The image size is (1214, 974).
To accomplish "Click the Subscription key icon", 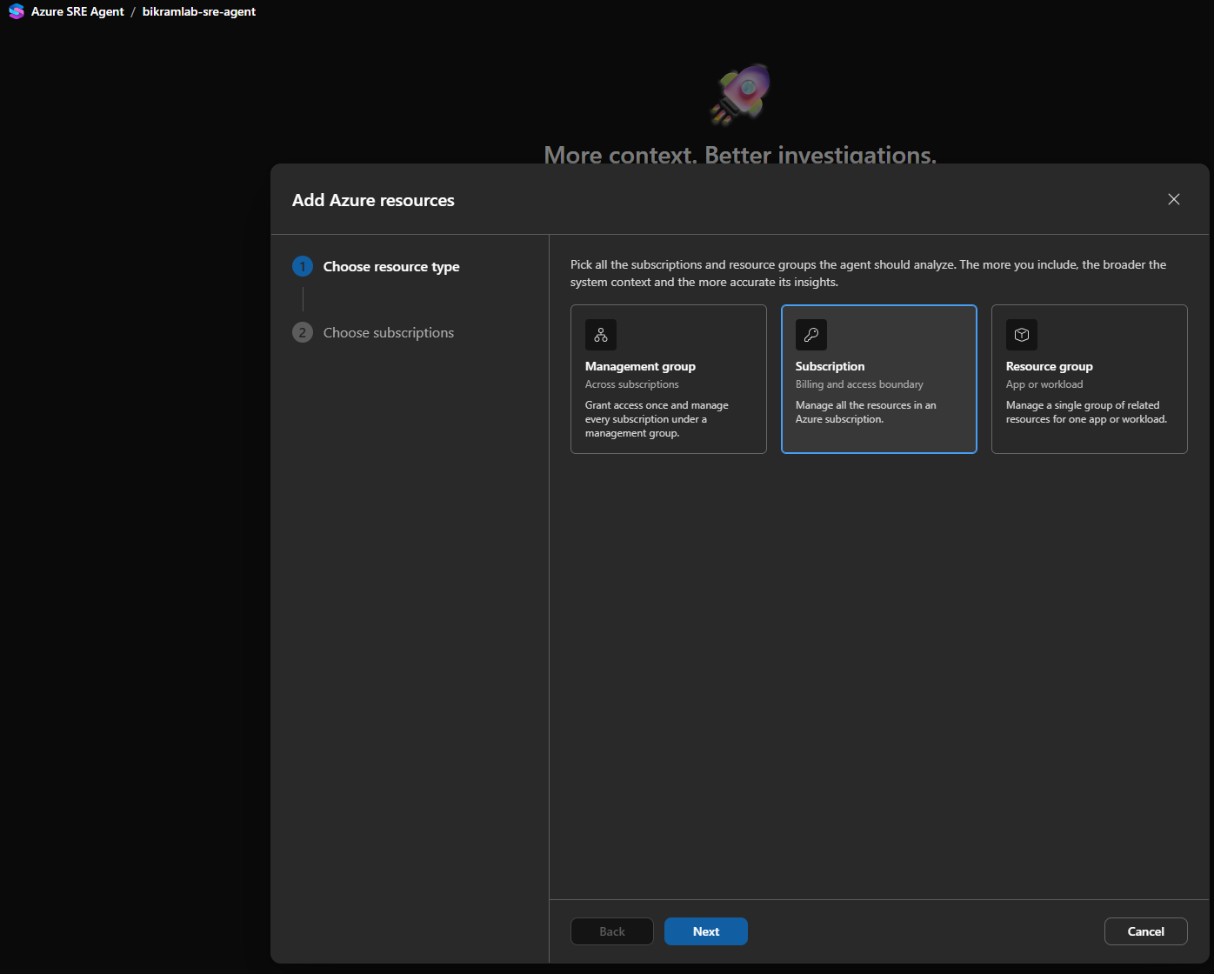I will 811,335.
